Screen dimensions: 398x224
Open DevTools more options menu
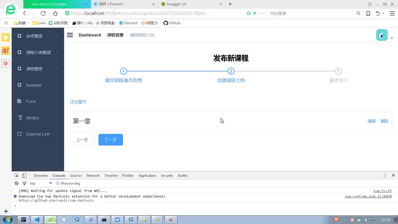(385, 175)
